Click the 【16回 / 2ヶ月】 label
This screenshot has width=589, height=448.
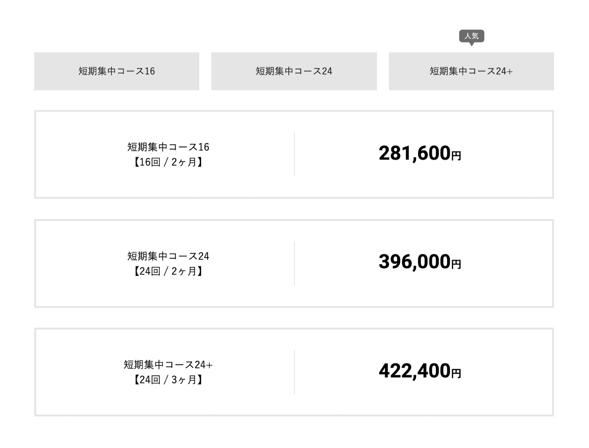pyautogui.click(x=168, y=162)
